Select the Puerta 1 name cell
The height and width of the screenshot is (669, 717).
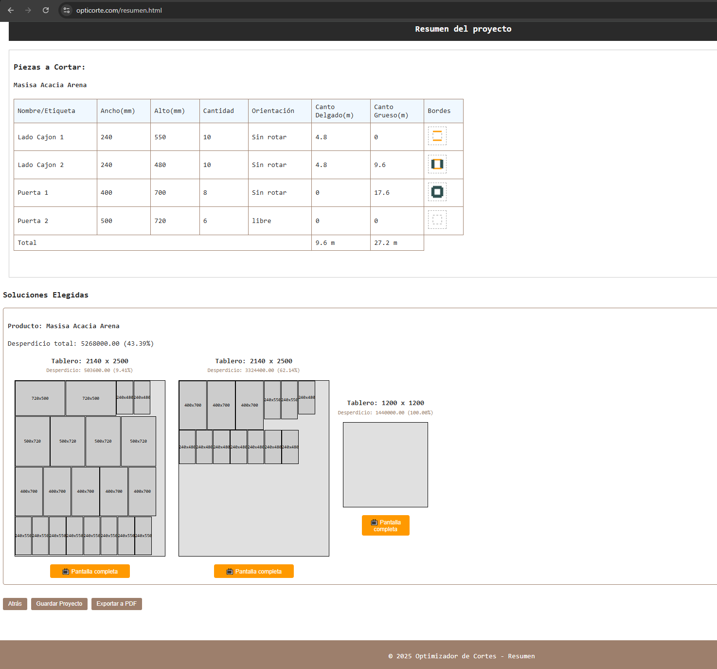[x=55, y=193]
